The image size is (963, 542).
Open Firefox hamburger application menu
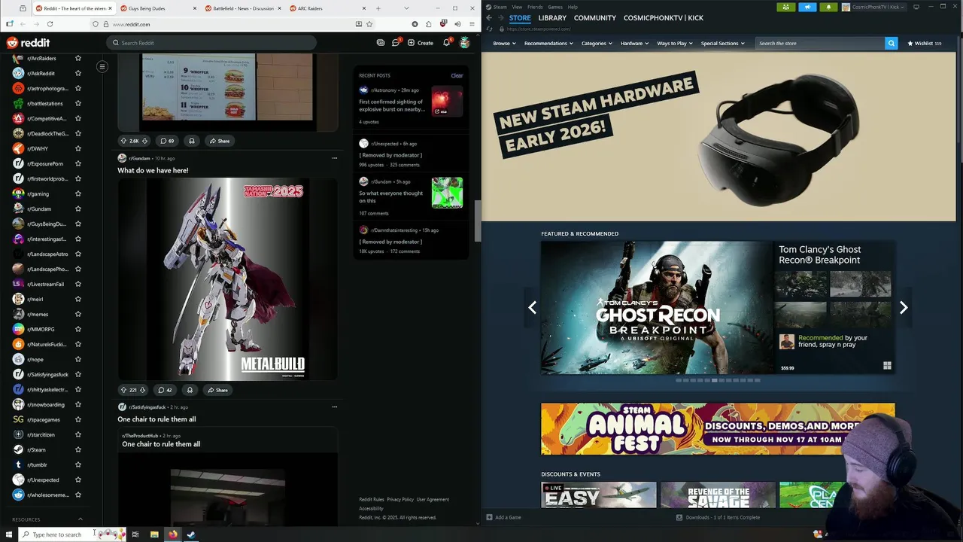click(472, 24)
